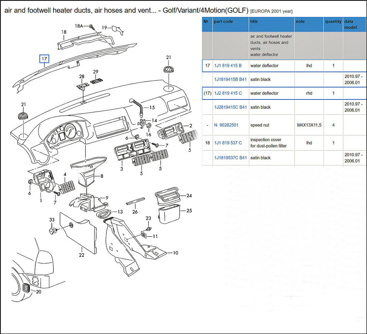Select callout 19 in the diagram
Screen dimensions: 367x334
pyautogui.click(x=104, y=28)
